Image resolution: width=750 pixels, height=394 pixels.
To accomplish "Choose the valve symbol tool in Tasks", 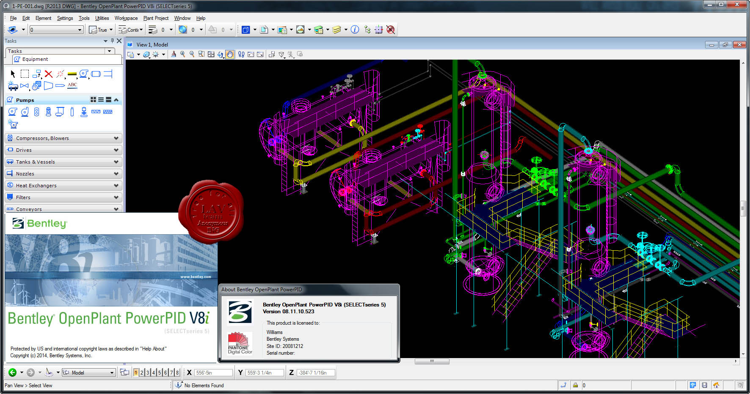I will [25, 86].
